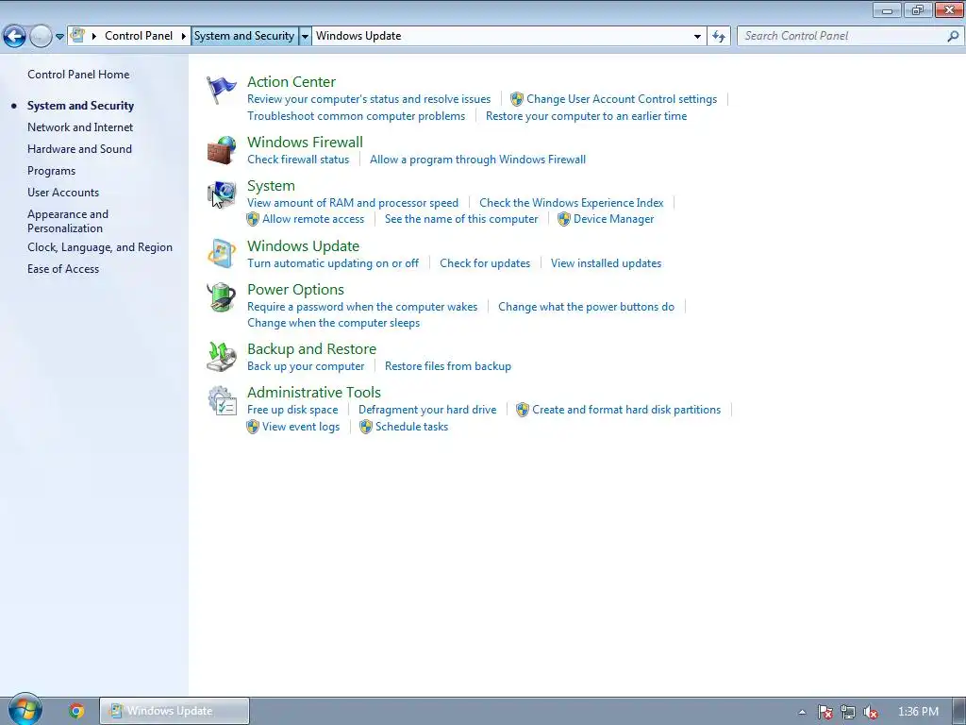Allow a program through Windows Firewall

(477, 160)
